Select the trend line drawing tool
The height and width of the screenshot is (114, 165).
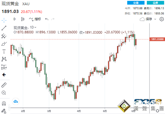pos(4,28)
